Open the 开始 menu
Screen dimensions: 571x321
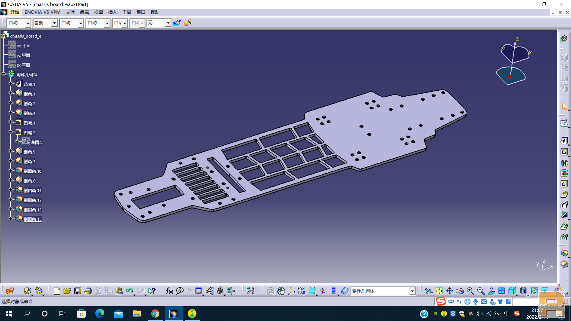tap(15, 12)
